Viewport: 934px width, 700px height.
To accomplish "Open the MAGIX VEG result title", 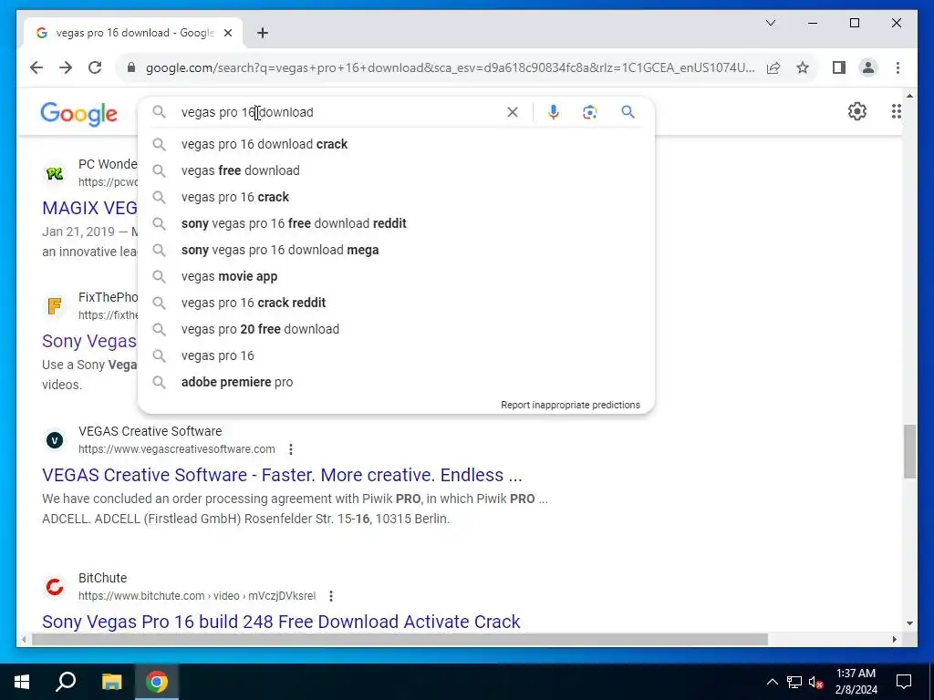I will [x=89, y=209].
